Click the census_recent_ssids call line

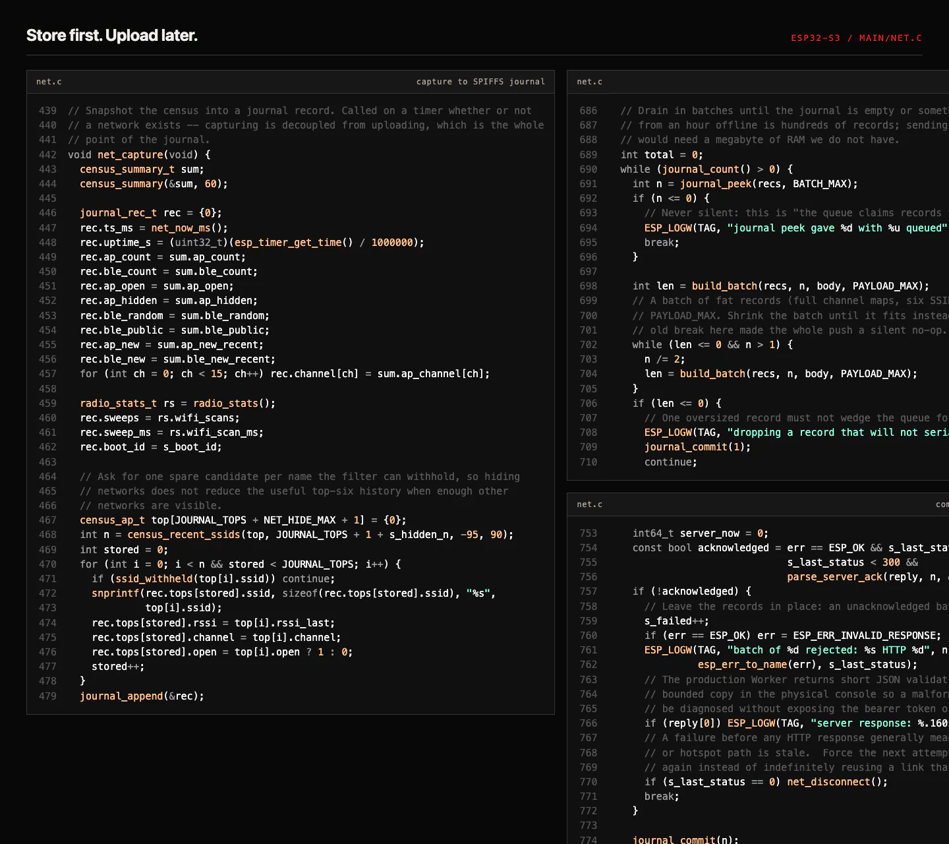pyautogui.click(x=297, y=535)
